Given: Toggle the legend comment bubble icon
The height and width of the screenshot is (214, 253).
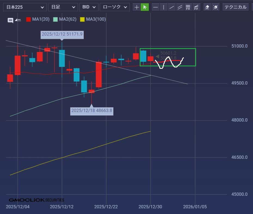Looking at the screenshot, I should [x=10, y=20].
